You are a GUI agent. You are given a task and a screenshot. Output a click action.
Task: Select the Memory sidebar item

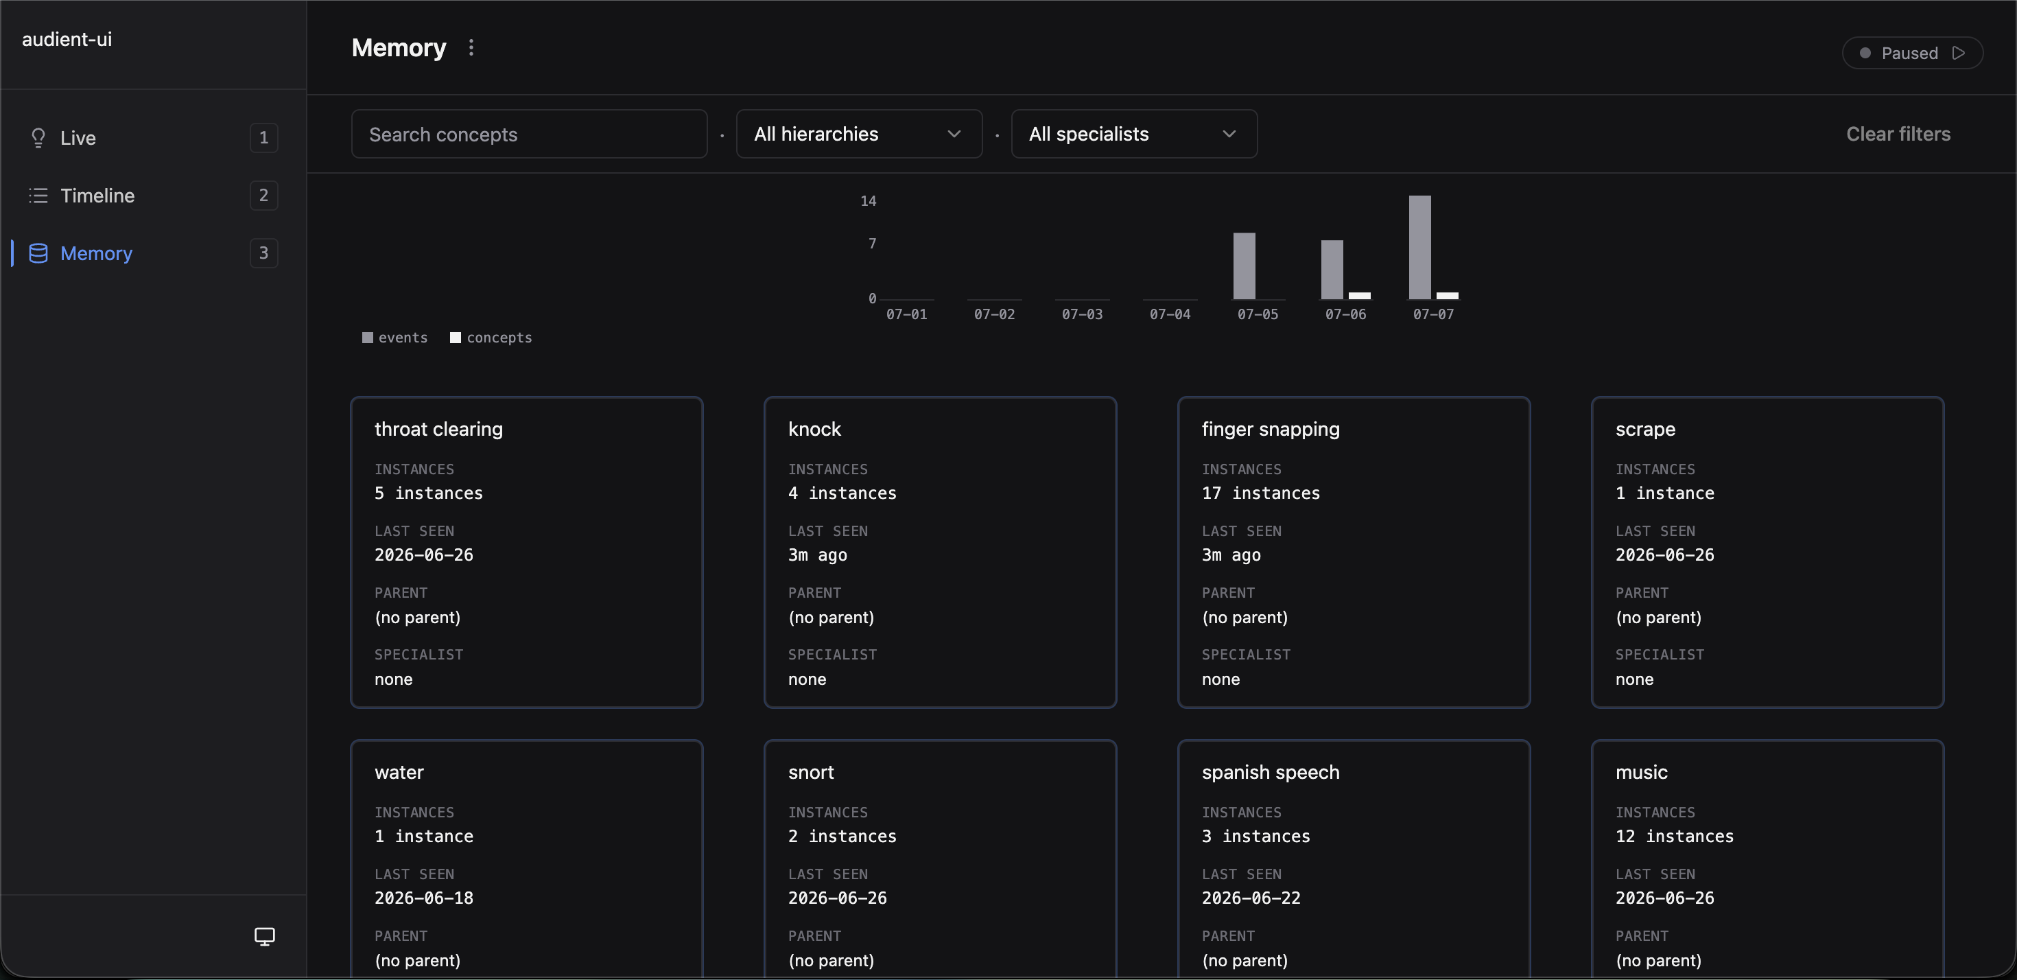coord(153,253)
